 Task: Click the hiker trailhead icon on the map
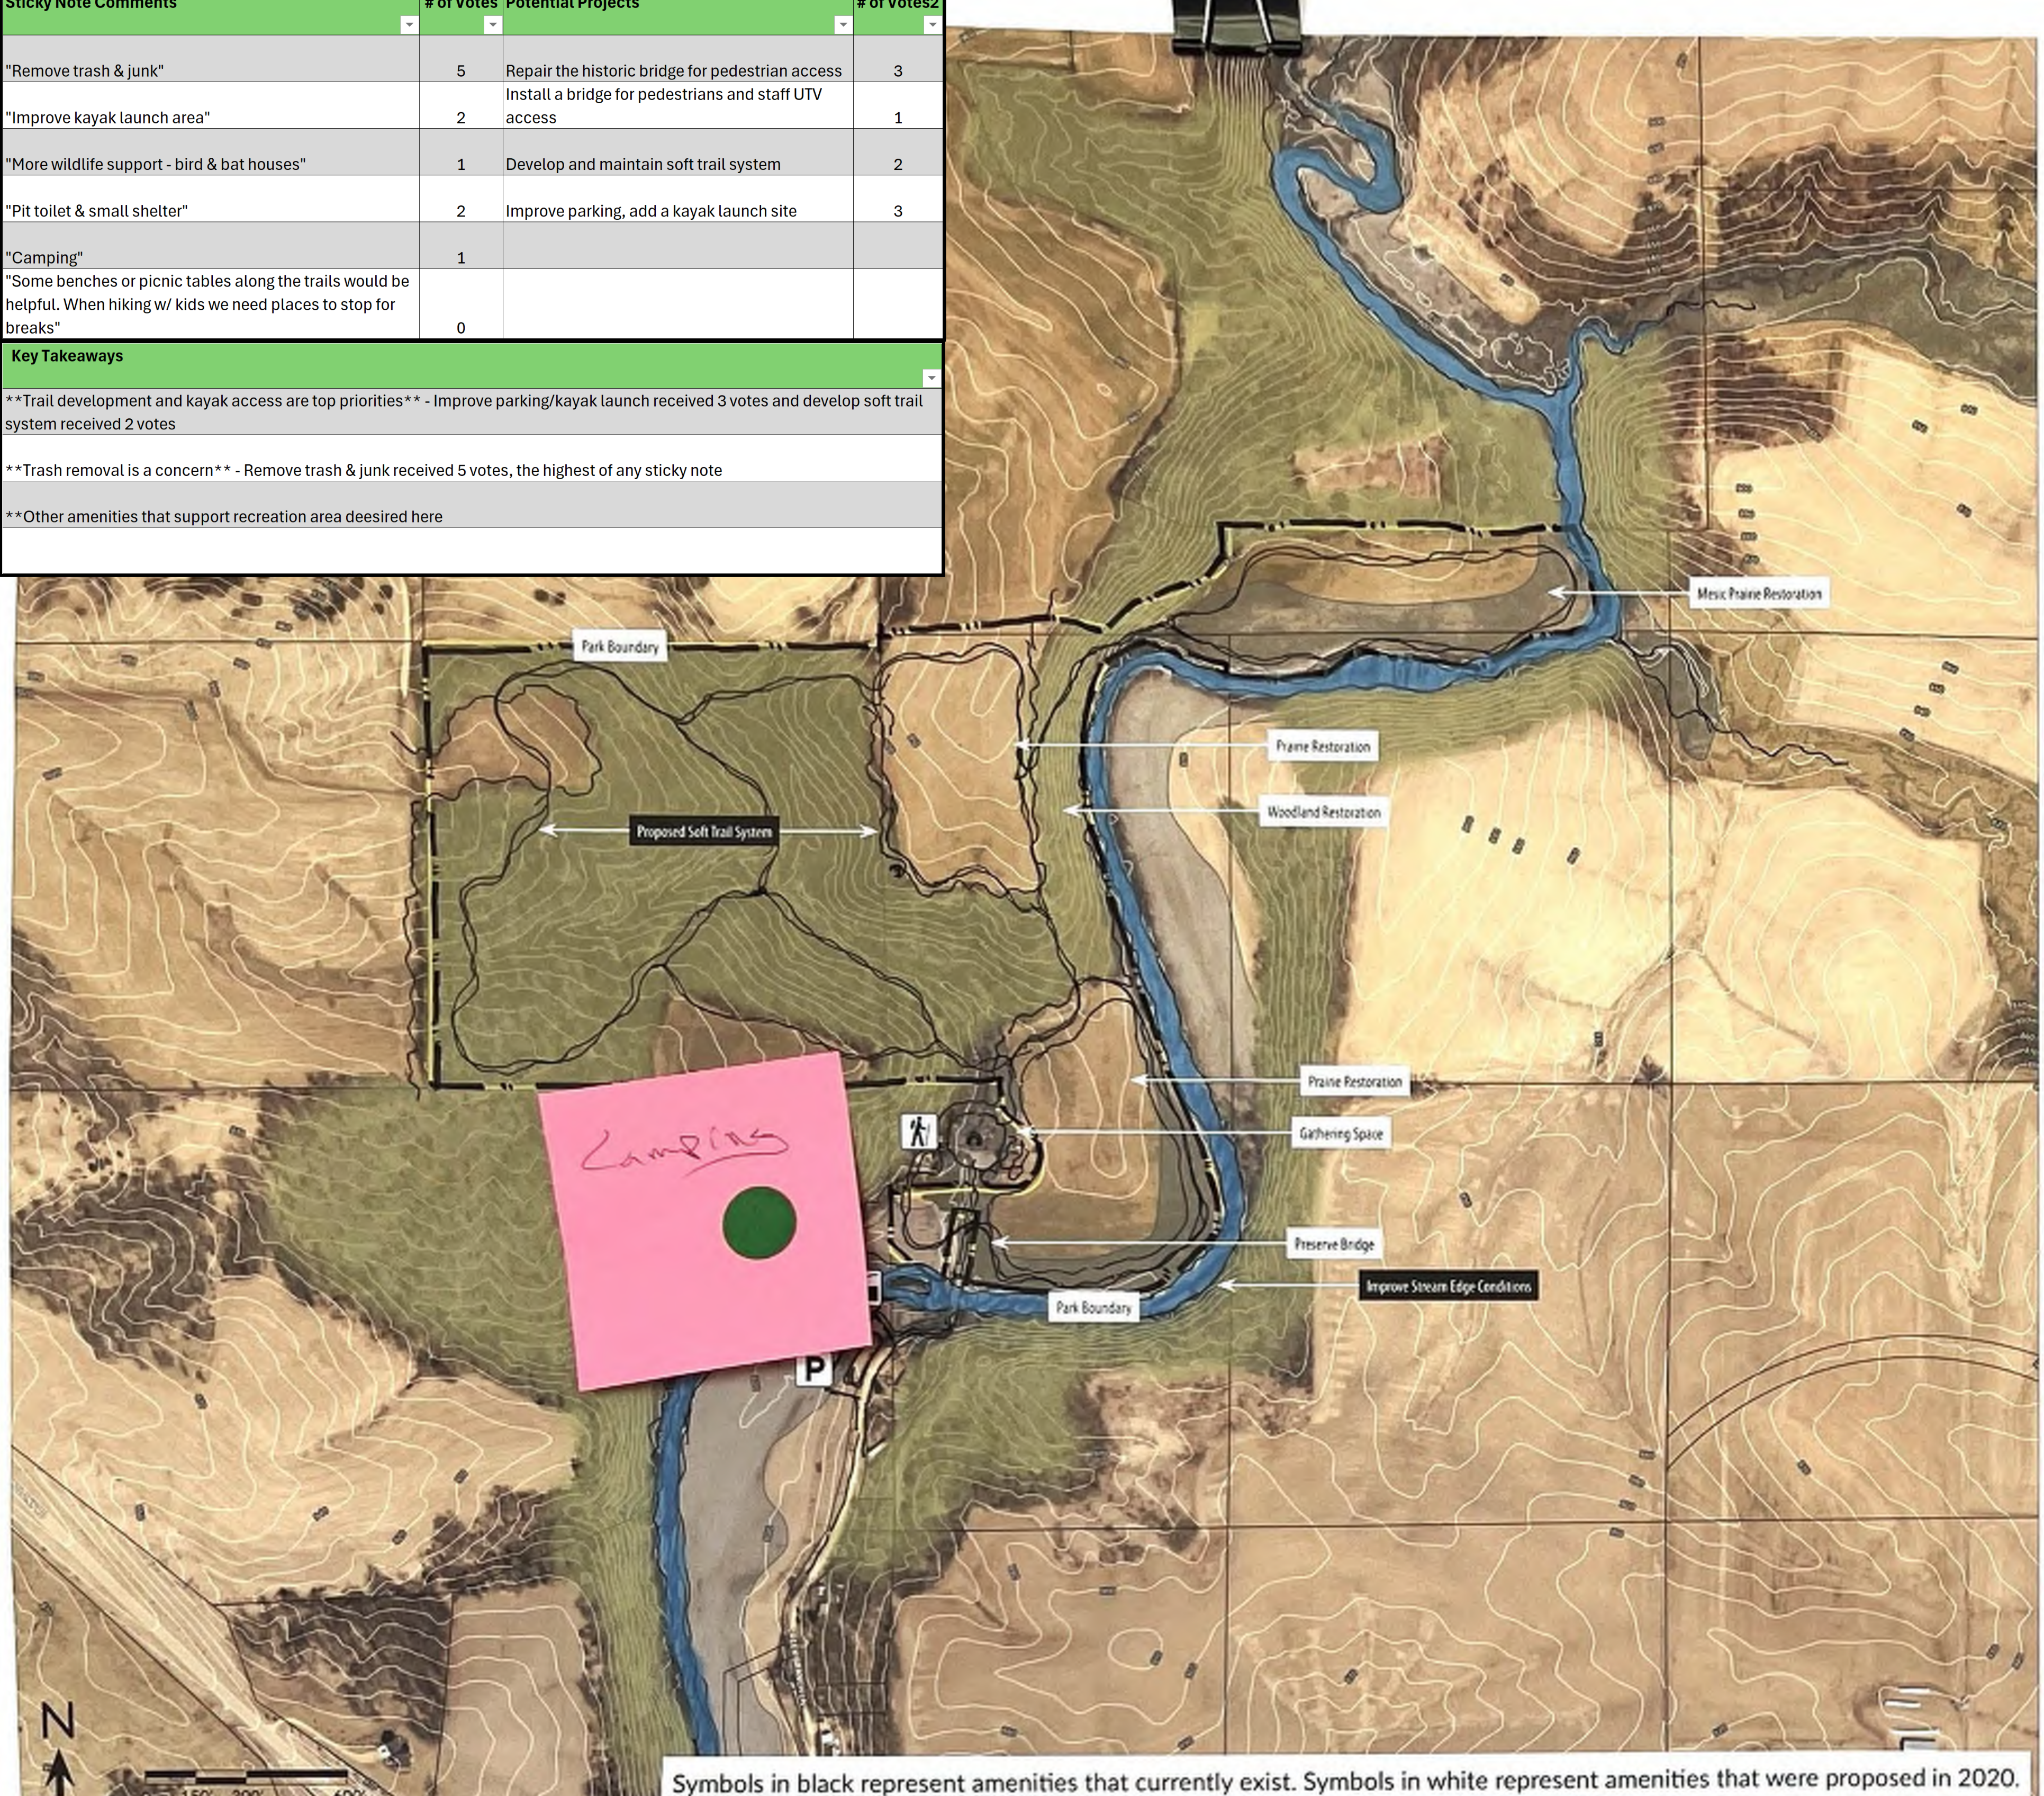(918, 1132)
